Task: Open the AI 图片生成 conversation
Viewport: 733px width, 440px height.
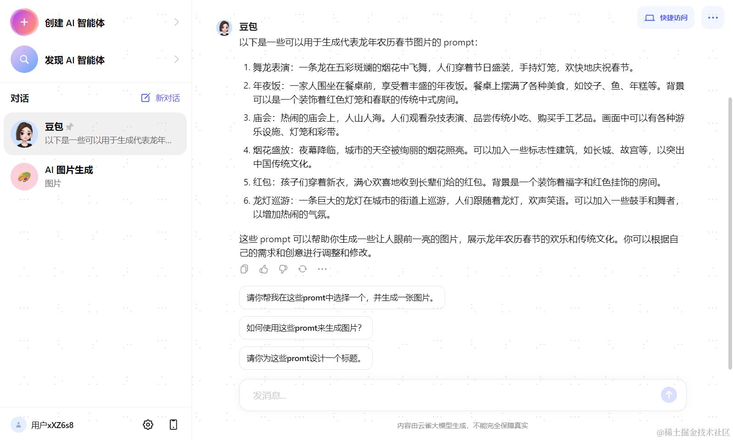Action: point(95,177)
